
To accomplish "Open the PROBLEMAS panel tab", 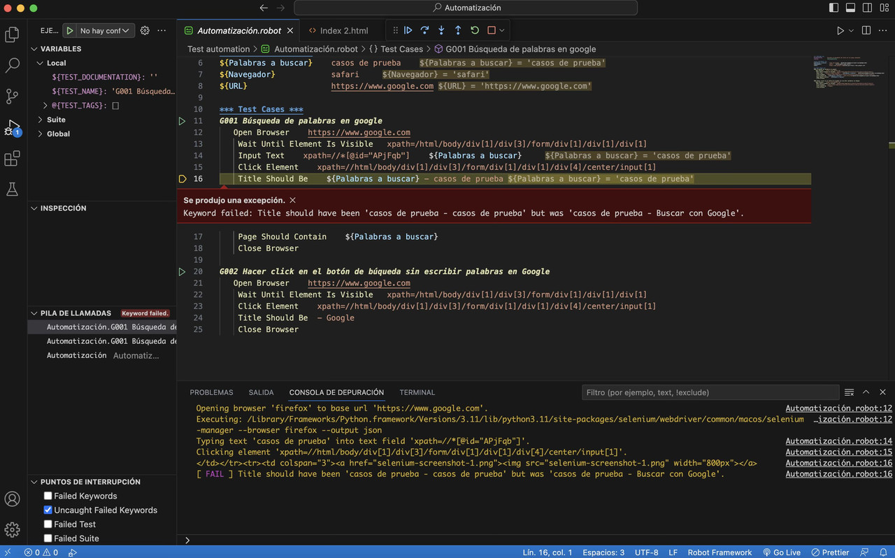I will [211, 392].
